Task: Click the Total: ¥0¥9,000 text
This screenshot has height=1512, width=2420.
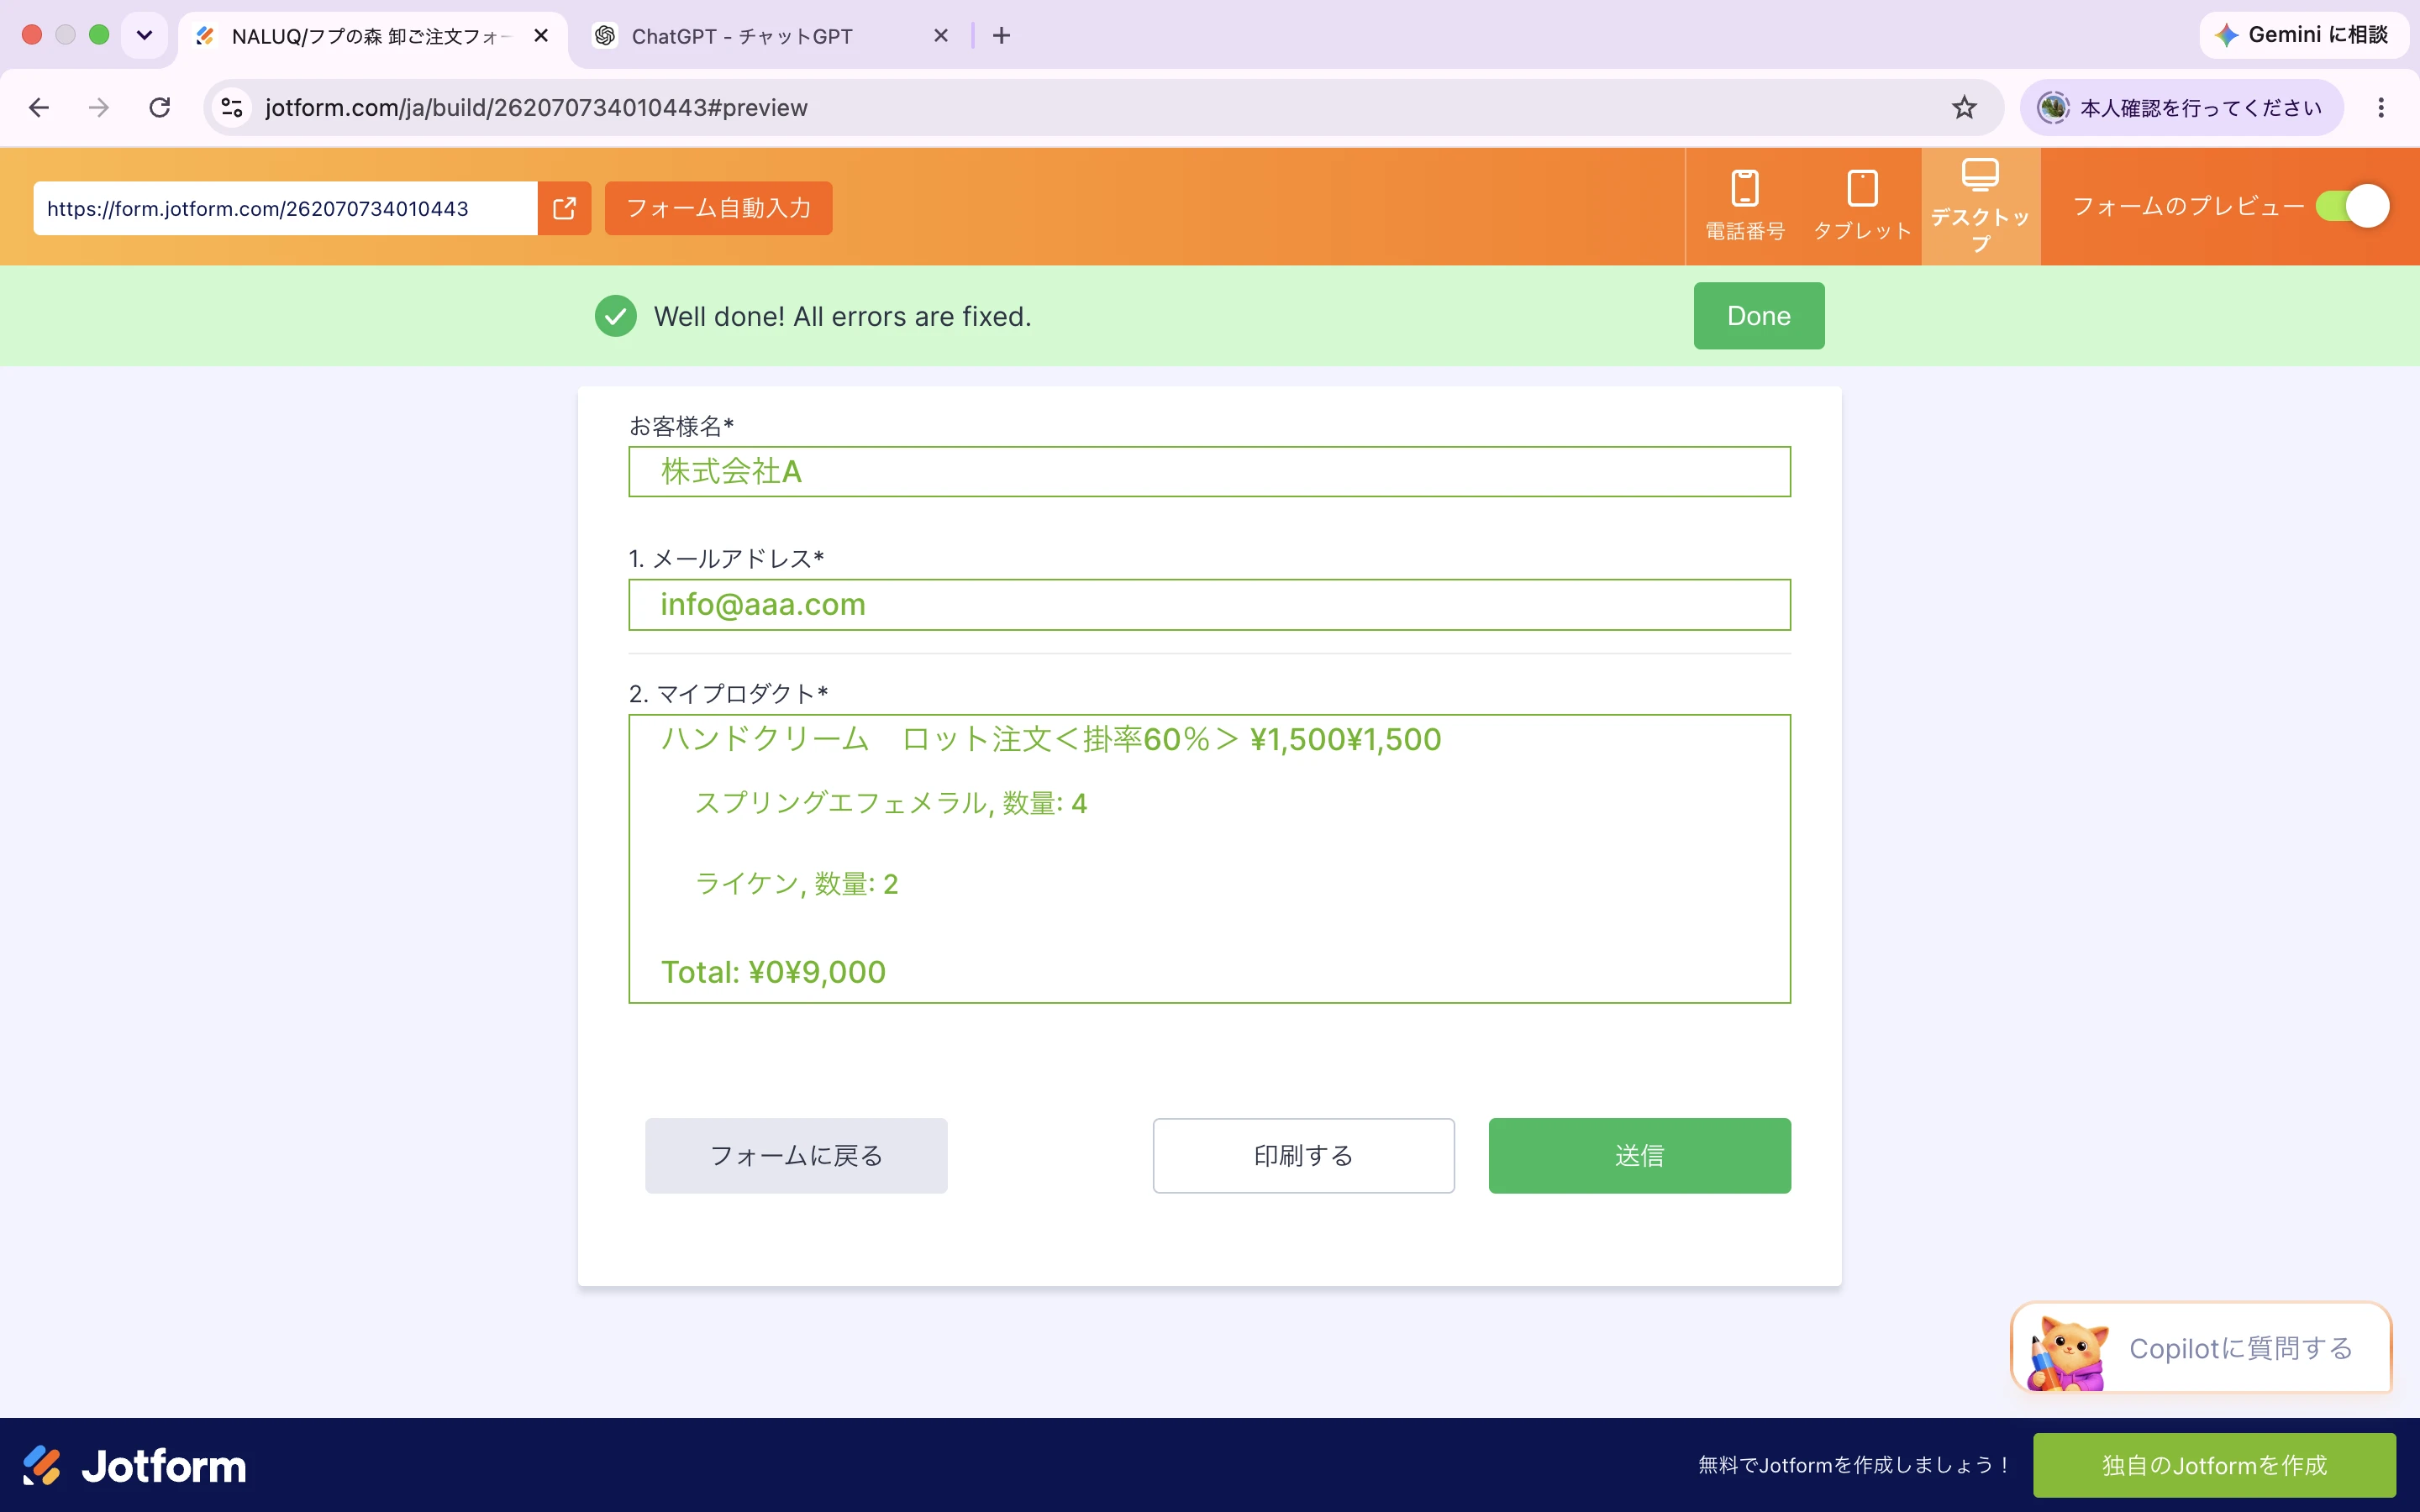Action: 773,972
